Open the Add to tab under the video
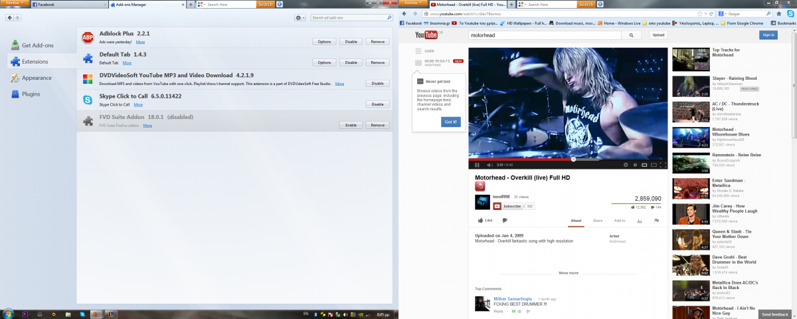 [x=620, y=220]
